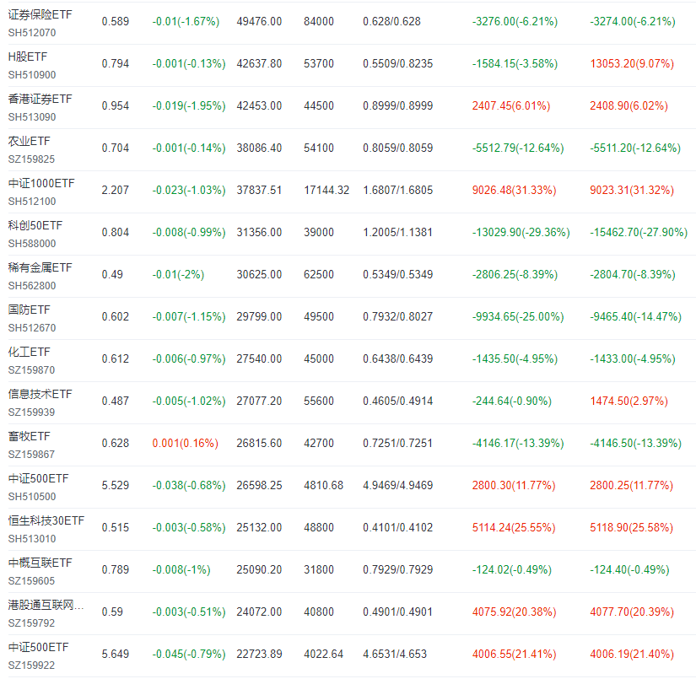Click the code SZ159605

pos(31,581)
